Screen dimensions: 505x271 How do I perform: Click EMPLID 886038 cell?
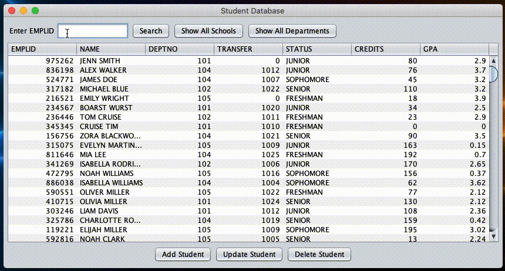pos(42,183)
